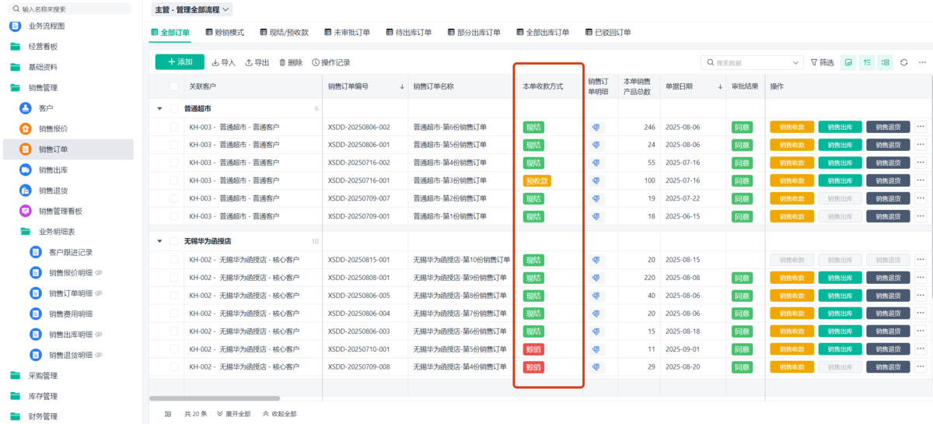The height and width of the screenshot is (424, 933).
Task: Select row checkbox for XSDD-20250815-001
Action: point(174,260)
